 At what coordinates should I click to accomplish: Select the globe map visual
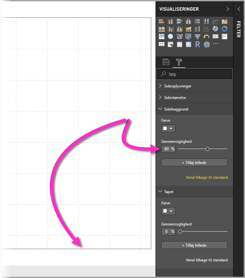point(170,36)
